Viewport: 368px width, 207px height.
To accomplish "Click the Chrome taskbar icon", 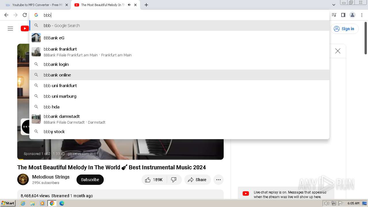I will [52, 203].
